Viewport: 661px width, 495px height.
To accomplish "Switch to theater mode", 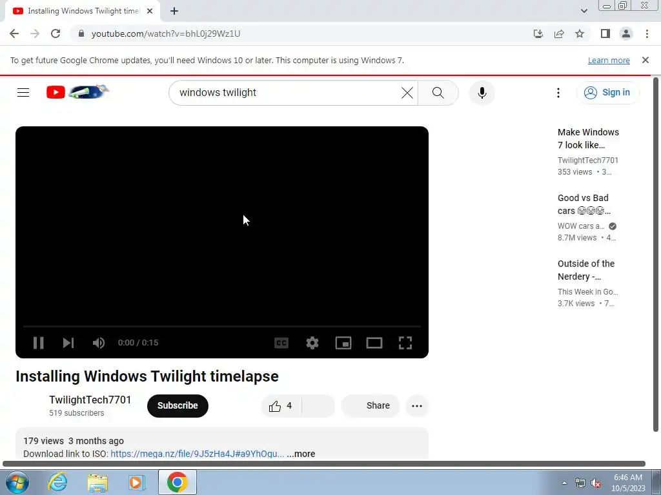I will (374, 343).
